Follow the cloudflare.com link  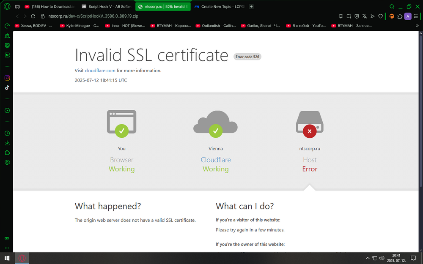tap(100, 71)
